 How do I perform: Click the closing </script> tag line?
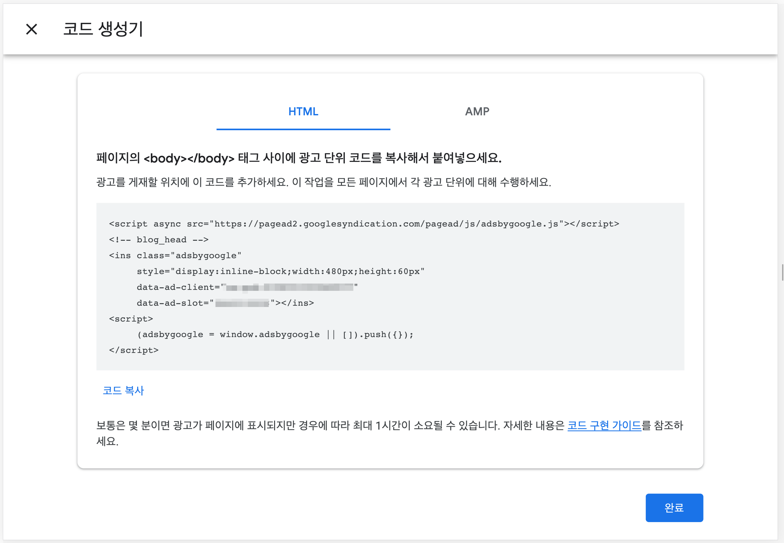click(134, 350)
